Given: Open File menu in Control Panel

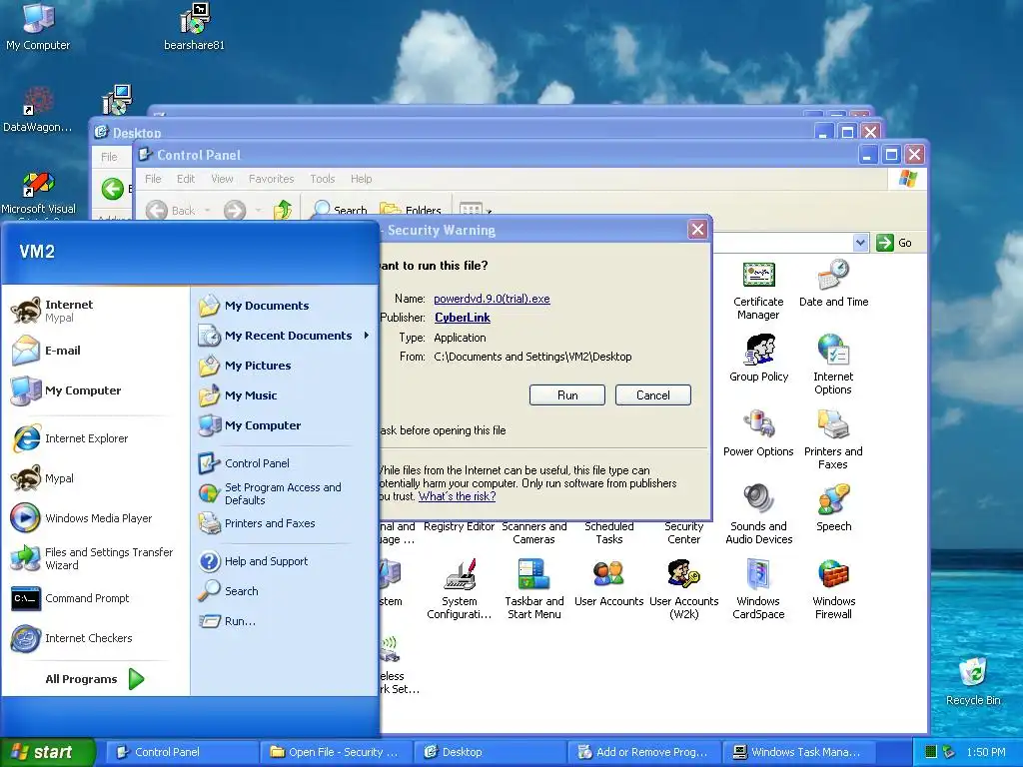Looking at the screenshot, I should 153,179.
